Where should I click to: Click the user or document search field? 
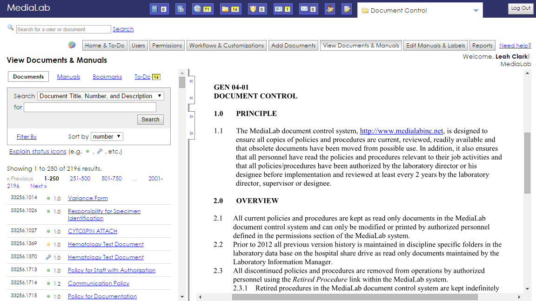pos(64,29)
